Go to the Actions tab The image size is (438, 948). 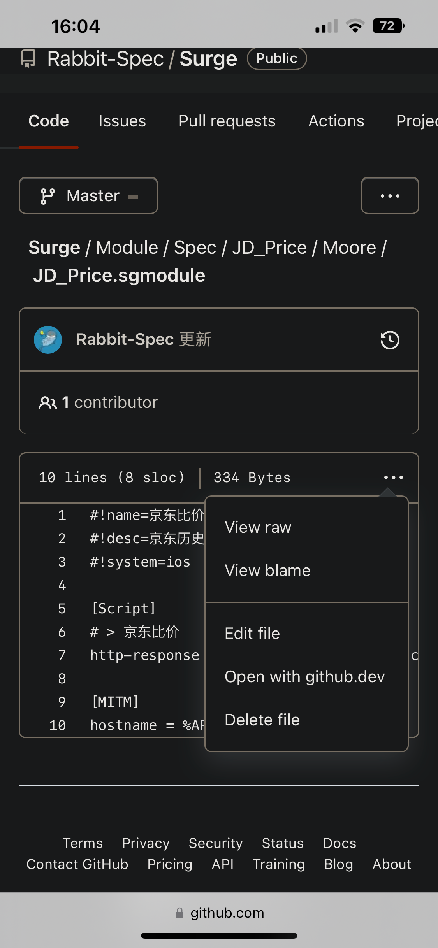[x=336, y=121]
